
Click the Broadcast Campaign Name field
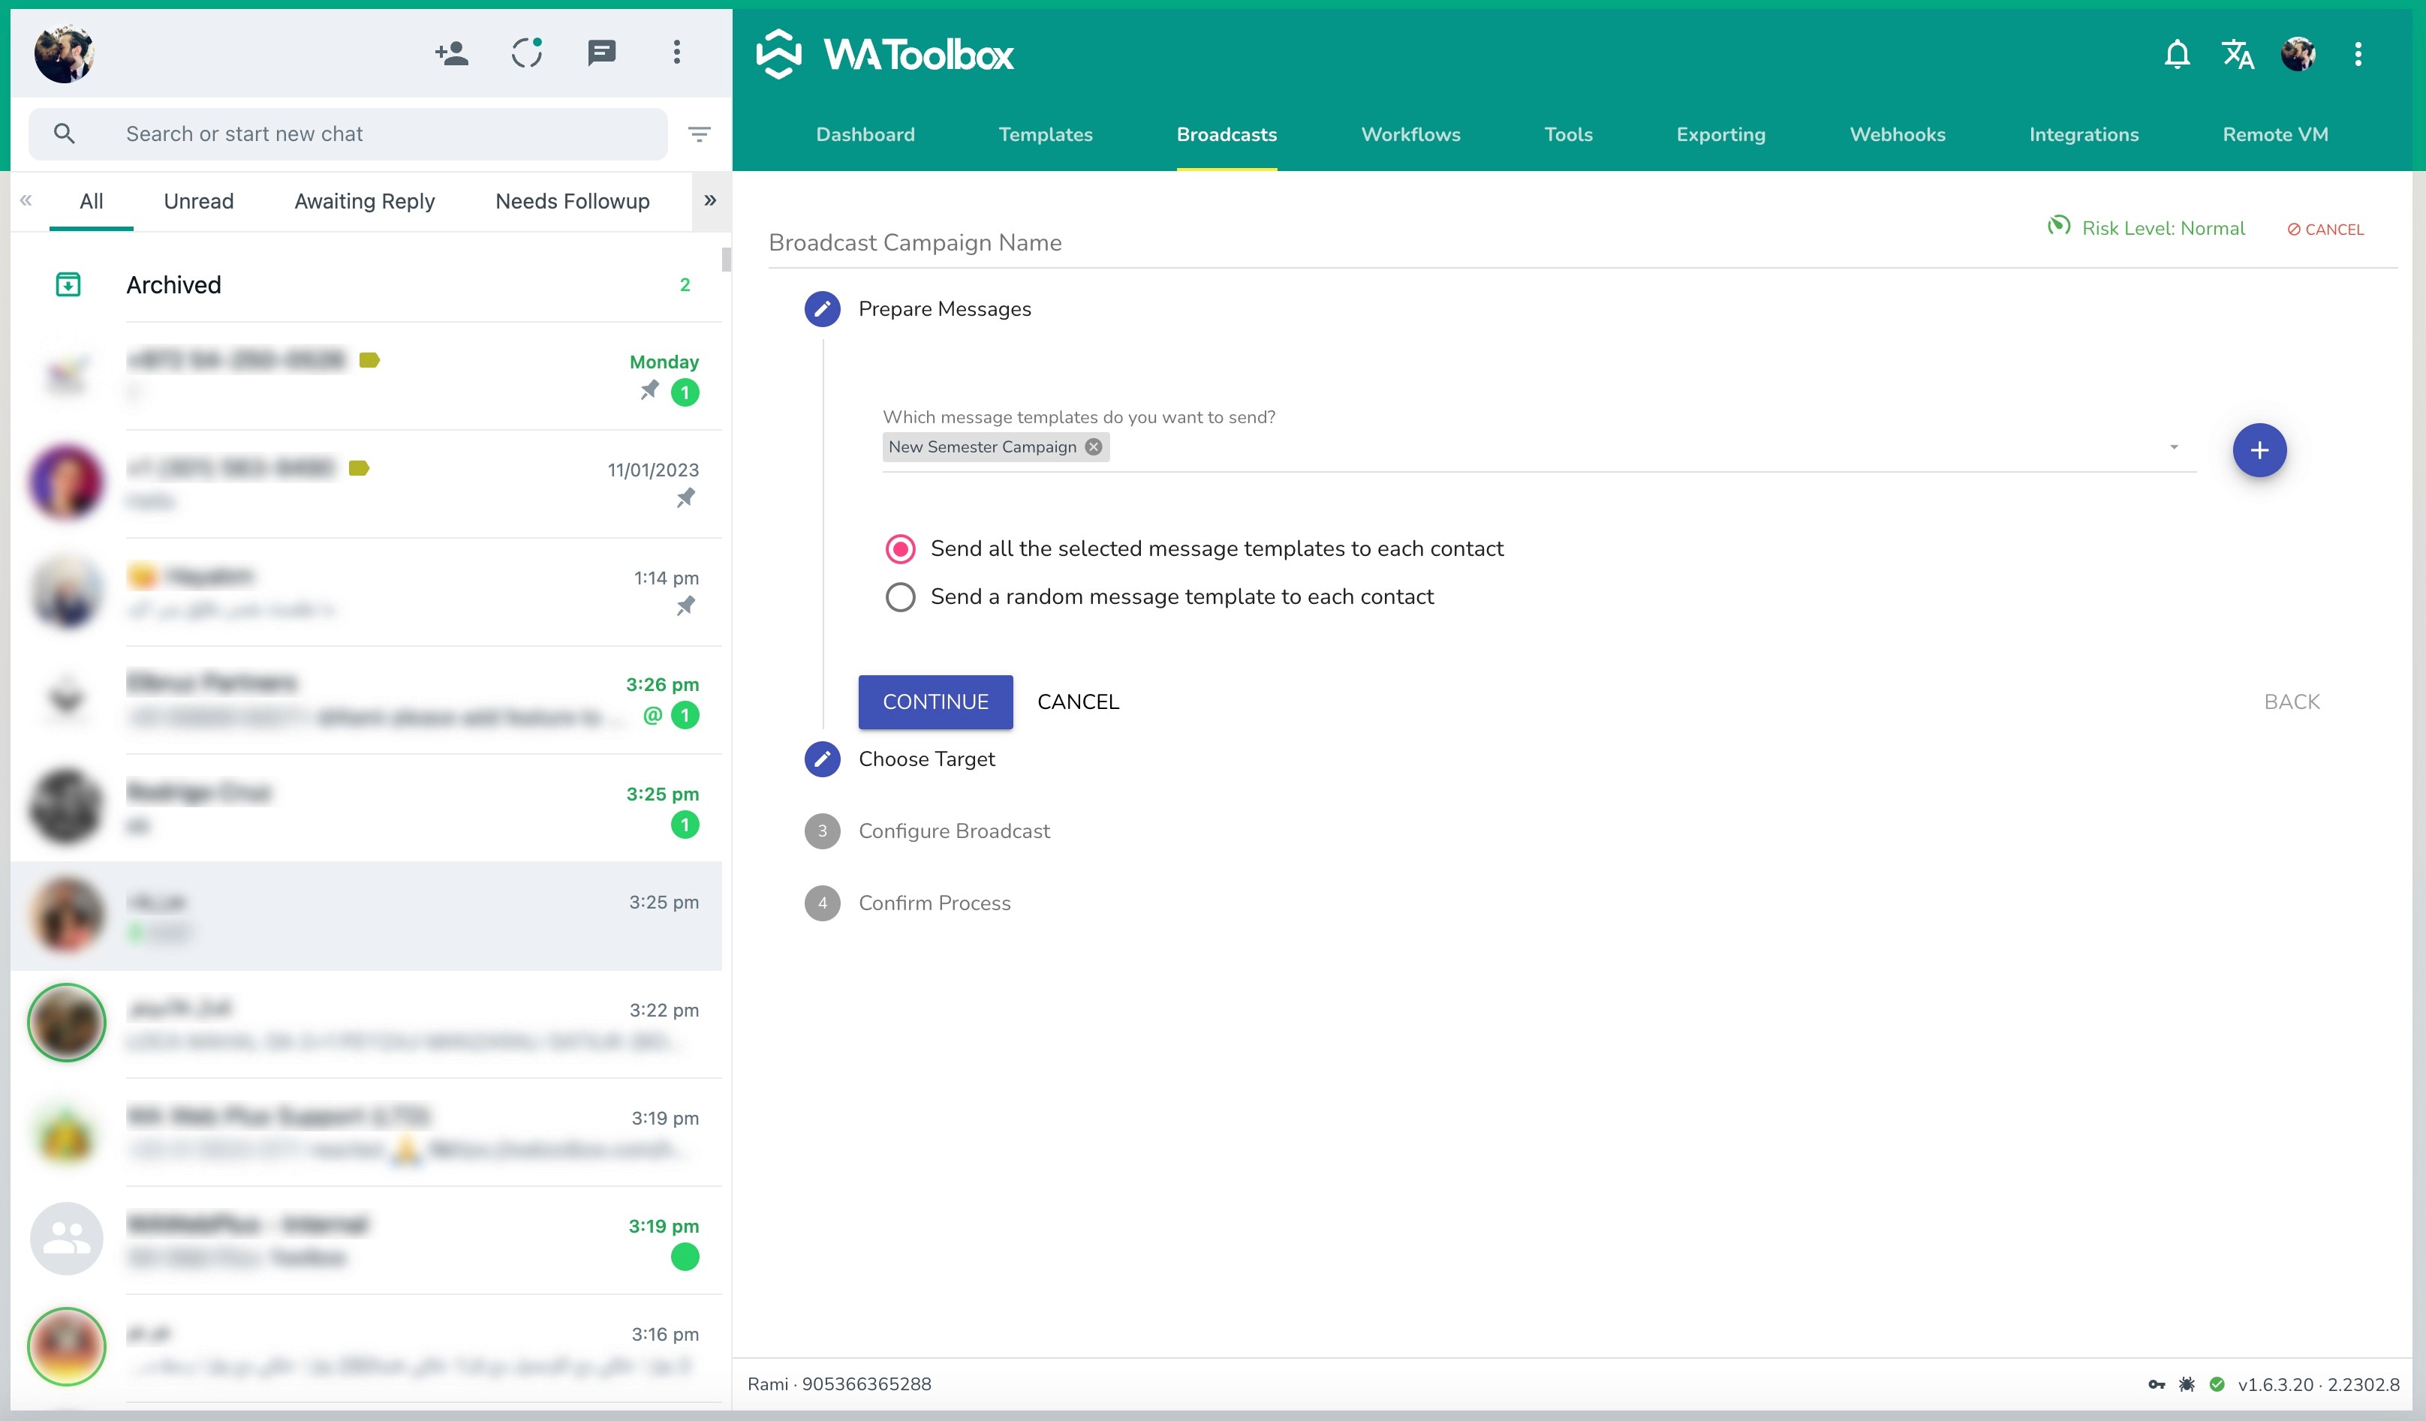coord(1348,242)
